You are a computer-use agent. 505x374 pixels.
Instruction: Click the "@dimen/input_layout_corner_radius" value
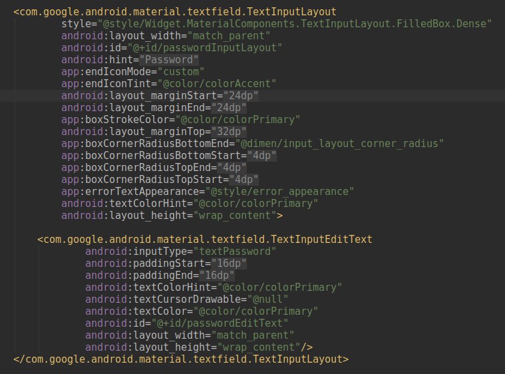pyautogui.click(x=339, y=143)
